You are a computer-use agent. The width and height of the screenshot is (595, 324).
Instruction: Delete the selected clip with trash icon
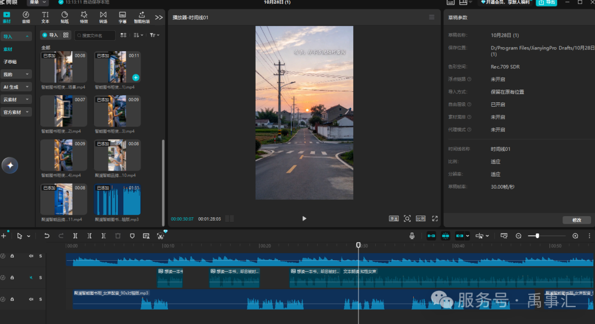(118, 235)
